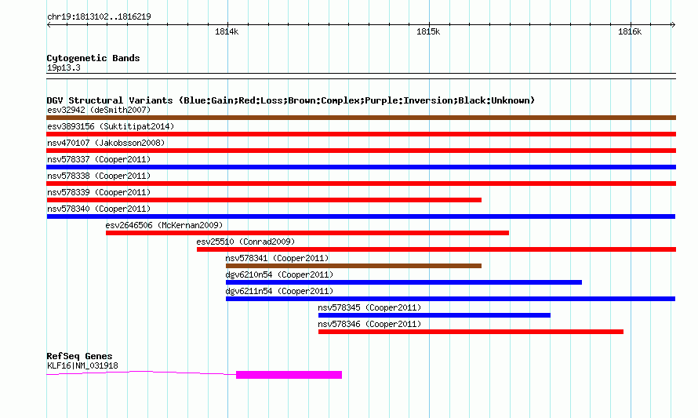Open nsv578345 (Cooper2011) label
Screen dimensions: 698x418
(369, 307)
